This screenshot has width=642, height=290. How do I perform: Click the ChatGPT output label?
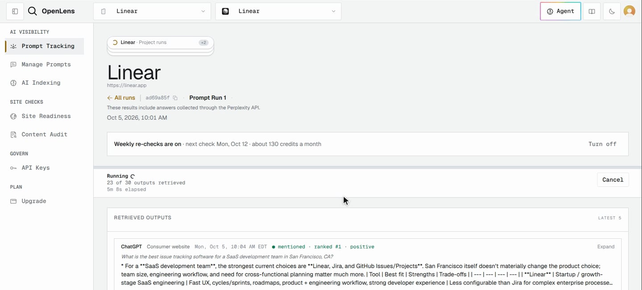coord(132,247)
